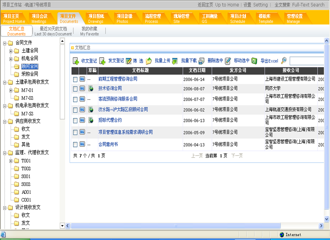The height and width of the screenshot is (240, 330).
Task: Collapse the 机电承包商收发文 node
Action: pyautogui.click(x=5, y=106)
